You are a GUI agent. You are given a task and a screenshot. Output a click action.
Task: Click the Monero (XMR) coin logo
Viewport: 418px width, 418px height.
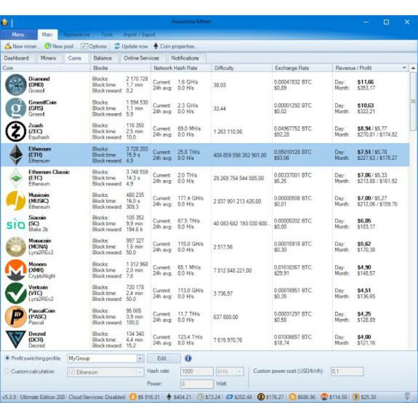16,270
